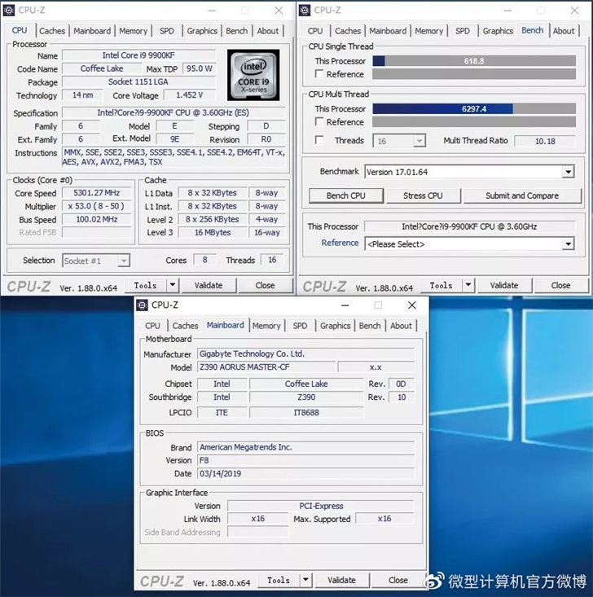Click the Core Voltage value 1.452 V
This screenshot has height=597, width=593.
(x=189, y=94)
